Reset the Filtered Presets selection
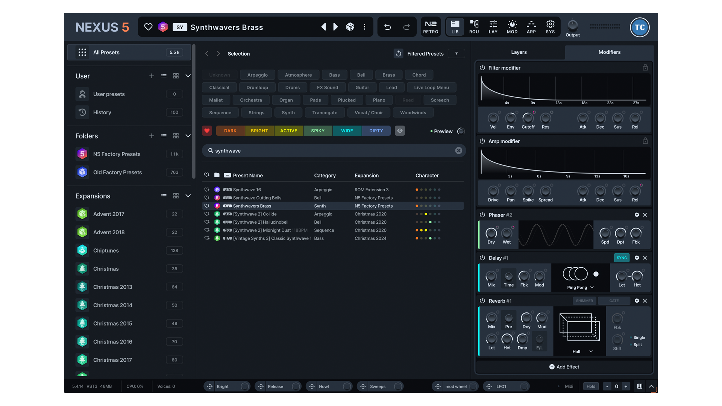The width and height of the screenshot is (722, 406). (398, 54)
